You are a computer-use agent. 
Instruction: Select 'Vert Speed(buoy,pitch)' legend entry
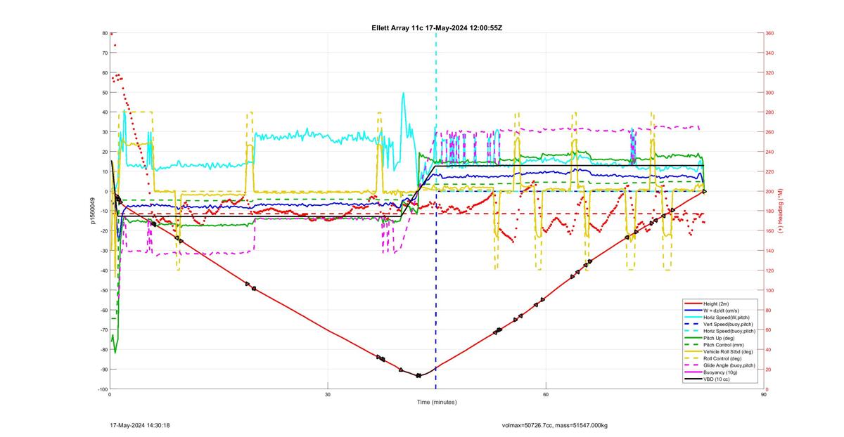728,324
